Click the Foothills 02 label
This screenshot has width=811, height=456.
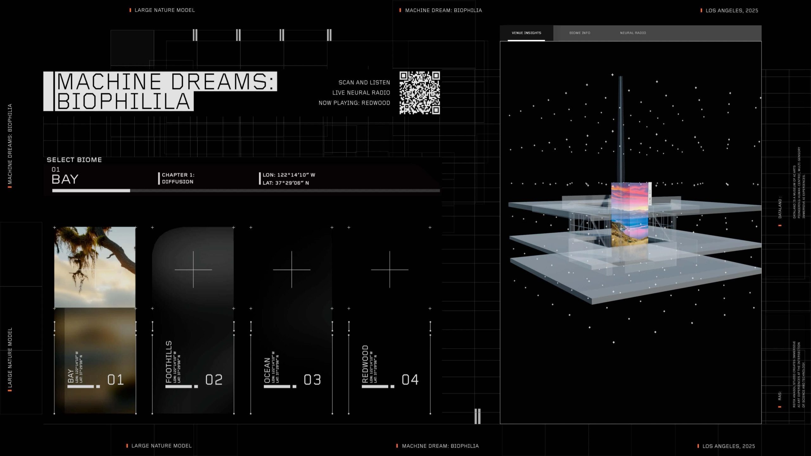pos(214,379)
